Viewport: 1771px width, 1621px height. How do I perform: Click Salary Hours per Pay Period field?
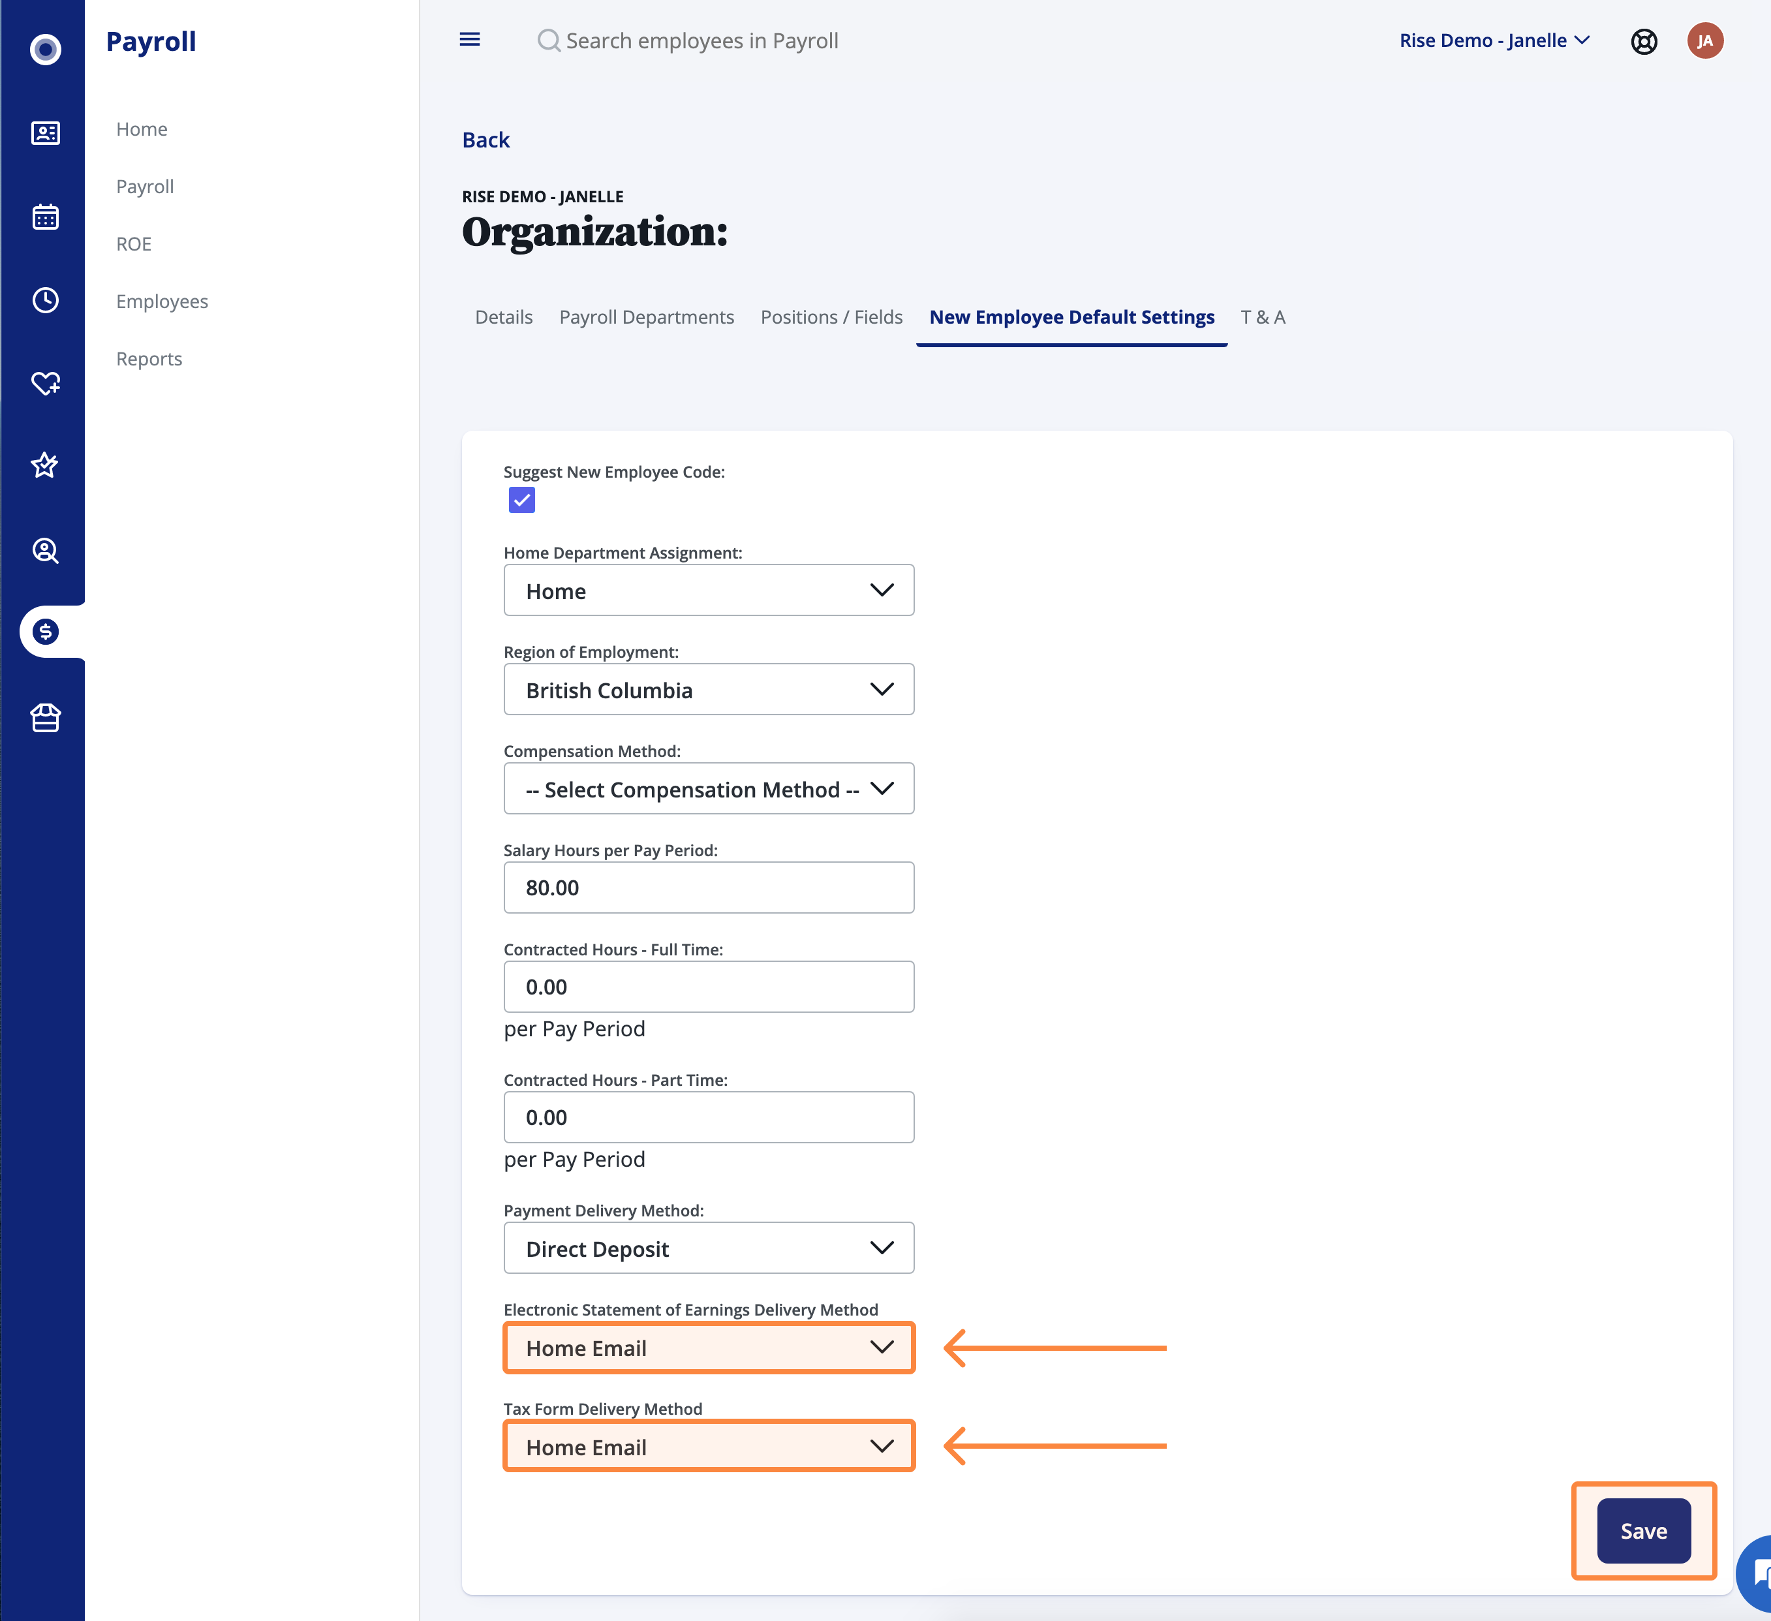click(x=709, y=888)
